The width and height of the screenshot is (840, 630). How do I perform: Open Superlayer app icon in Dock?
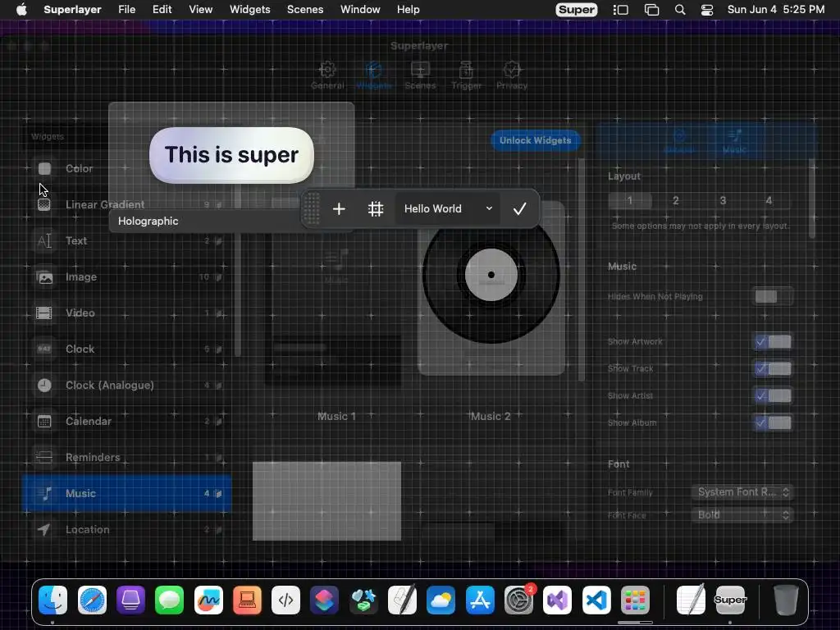pos(730,600)
